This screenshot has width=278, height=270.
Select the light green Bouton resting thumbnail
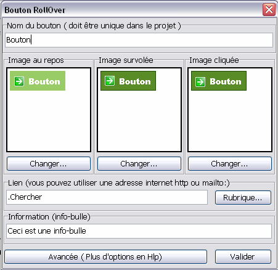pyautogui.click(x=38, y=81)
